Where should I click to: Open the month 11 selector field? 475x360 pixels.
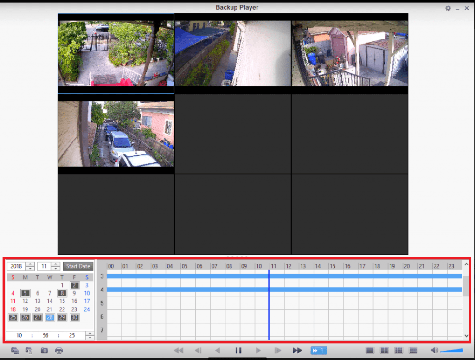click(x=44, y=266)
